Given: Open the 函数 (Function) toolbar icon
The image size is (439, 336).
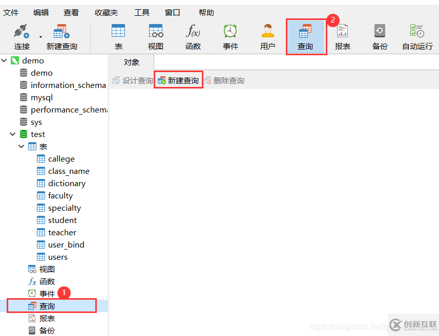Looking at the screenshot, I should [x=193, y=37].
